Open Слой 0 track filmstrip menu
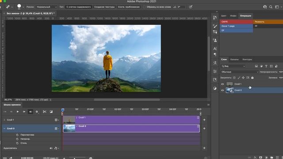This screenshot has width=283, height=159. [57, 129]
